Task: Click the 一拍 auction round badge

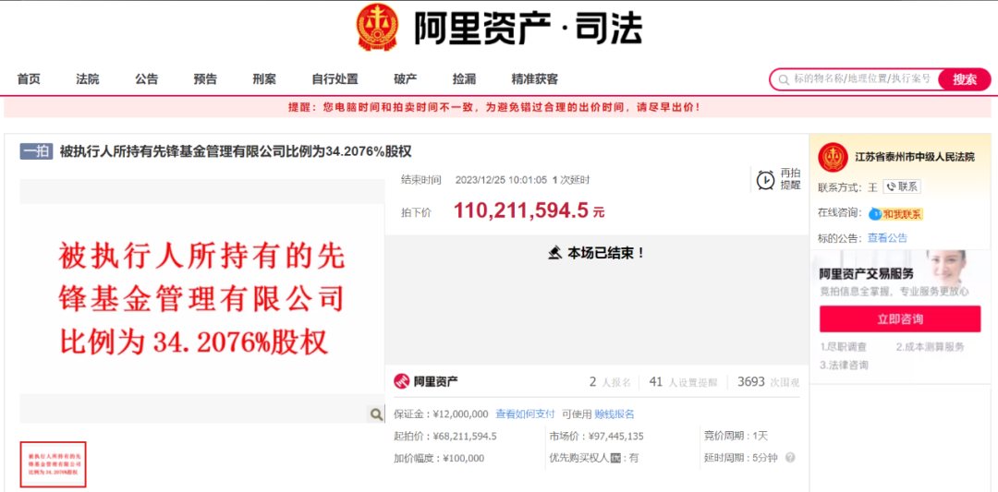Action: (x=36, y=151)
